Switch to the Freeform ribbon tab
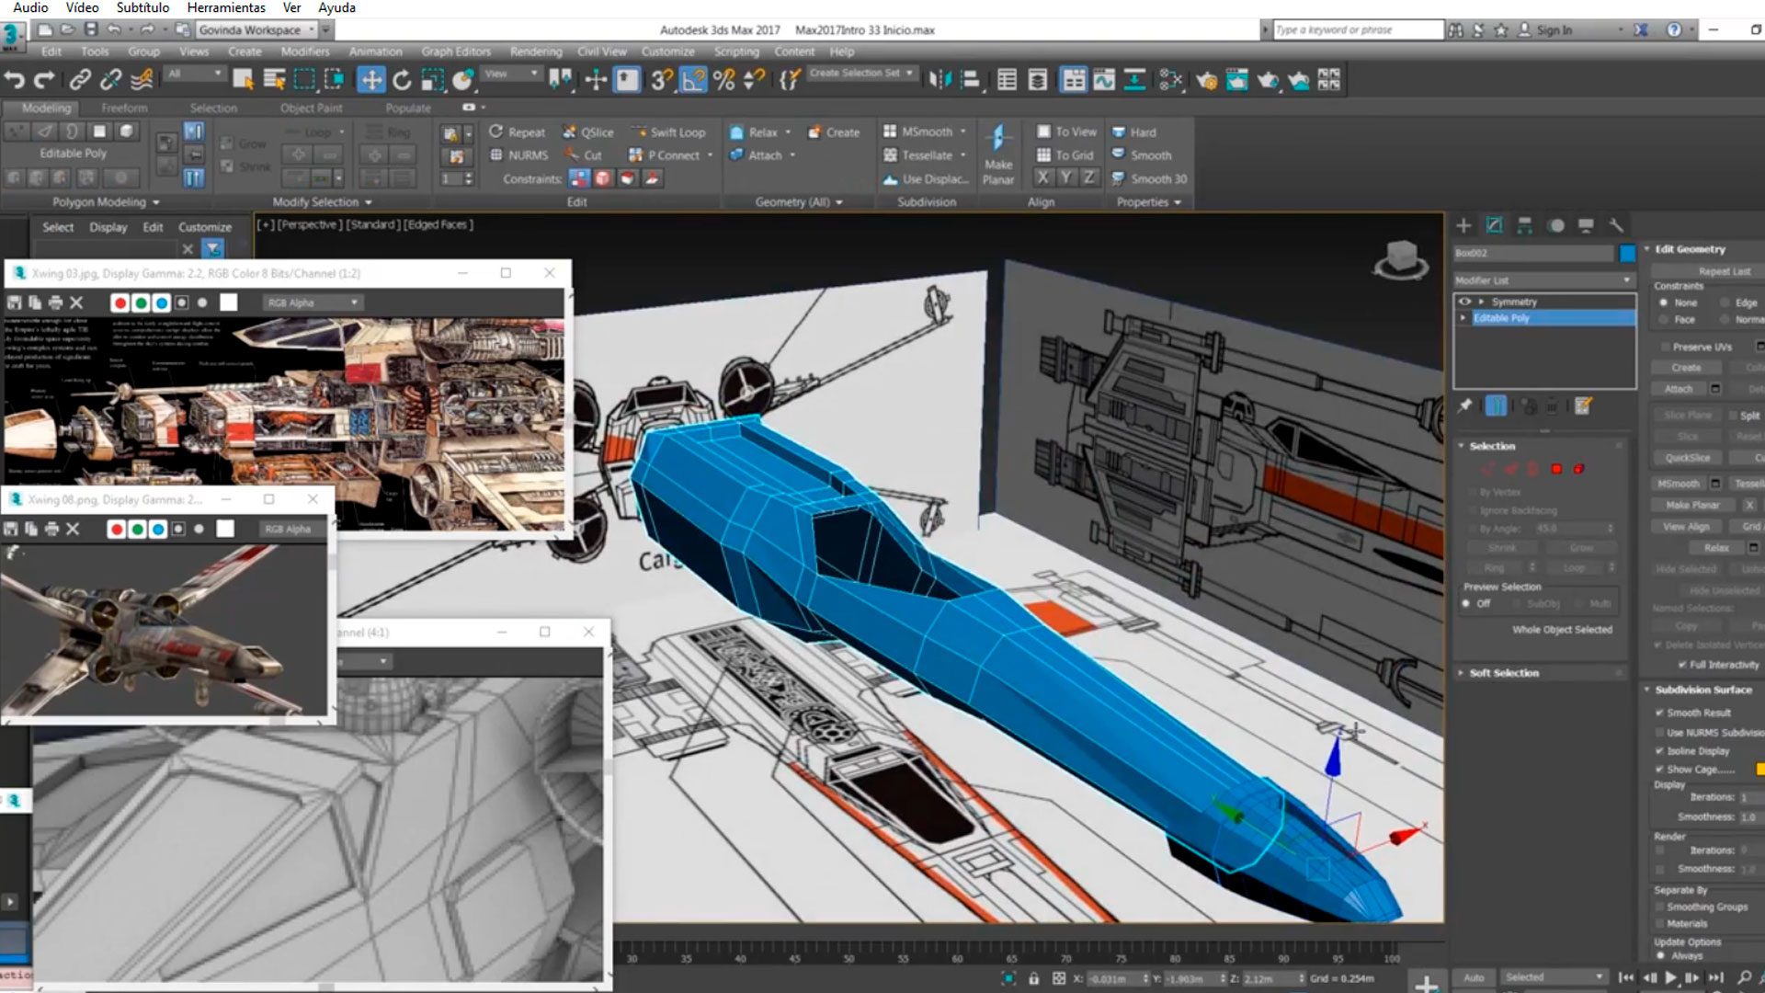Screen dimensions: 1765x993 124,108
